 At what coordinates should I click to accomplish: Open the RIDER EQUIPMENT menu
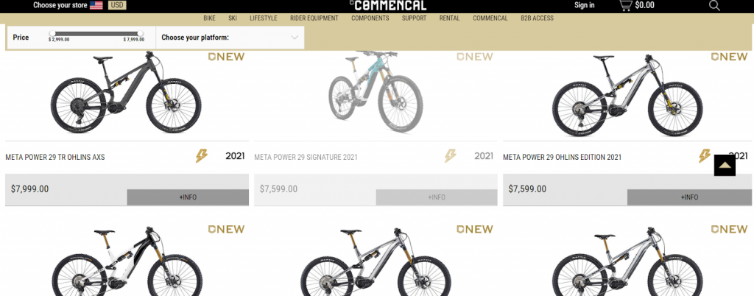point(314,18)
